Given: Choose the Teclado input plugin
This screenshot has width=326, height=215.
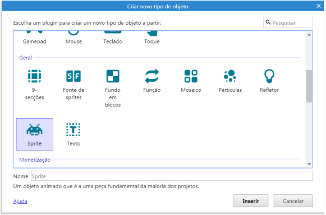Looking at the screenshot, I should 113,38.
